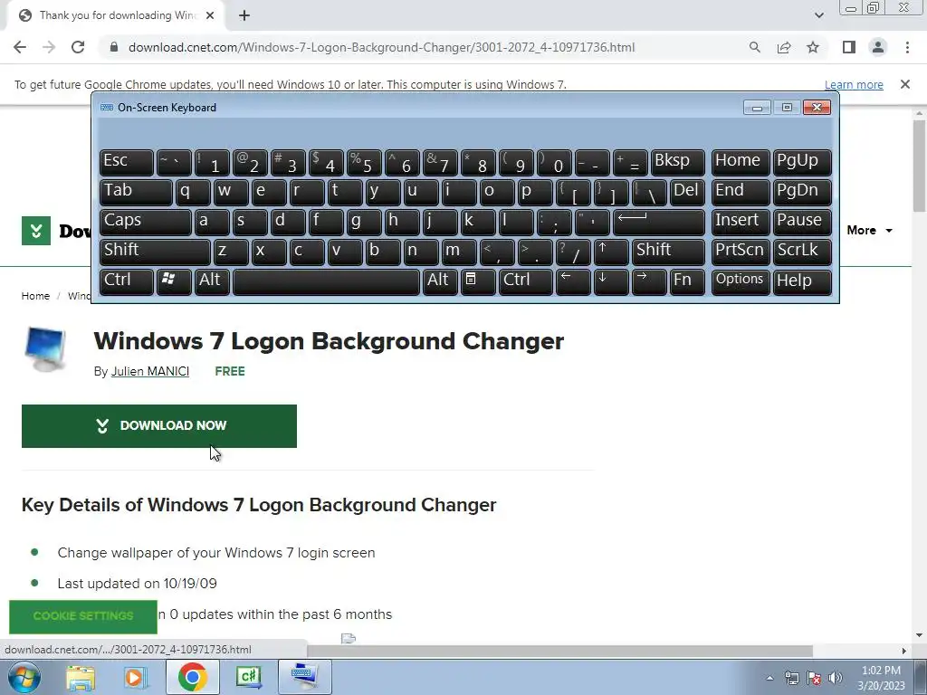Image resolution: width=927 pixels, height=695 pixels.
Task: Tap the context menu key on keyboard
Action: pos(478,281)
